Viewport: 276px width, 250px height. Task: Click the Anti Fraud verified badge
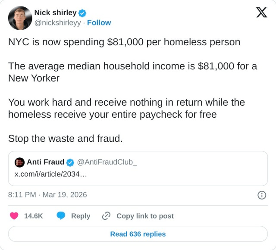pos(70,162)
